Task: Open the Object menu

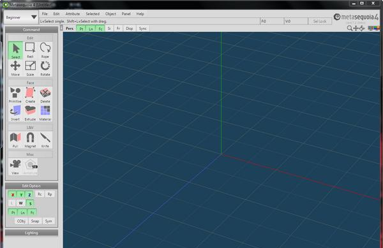Action: coord(110,14)
